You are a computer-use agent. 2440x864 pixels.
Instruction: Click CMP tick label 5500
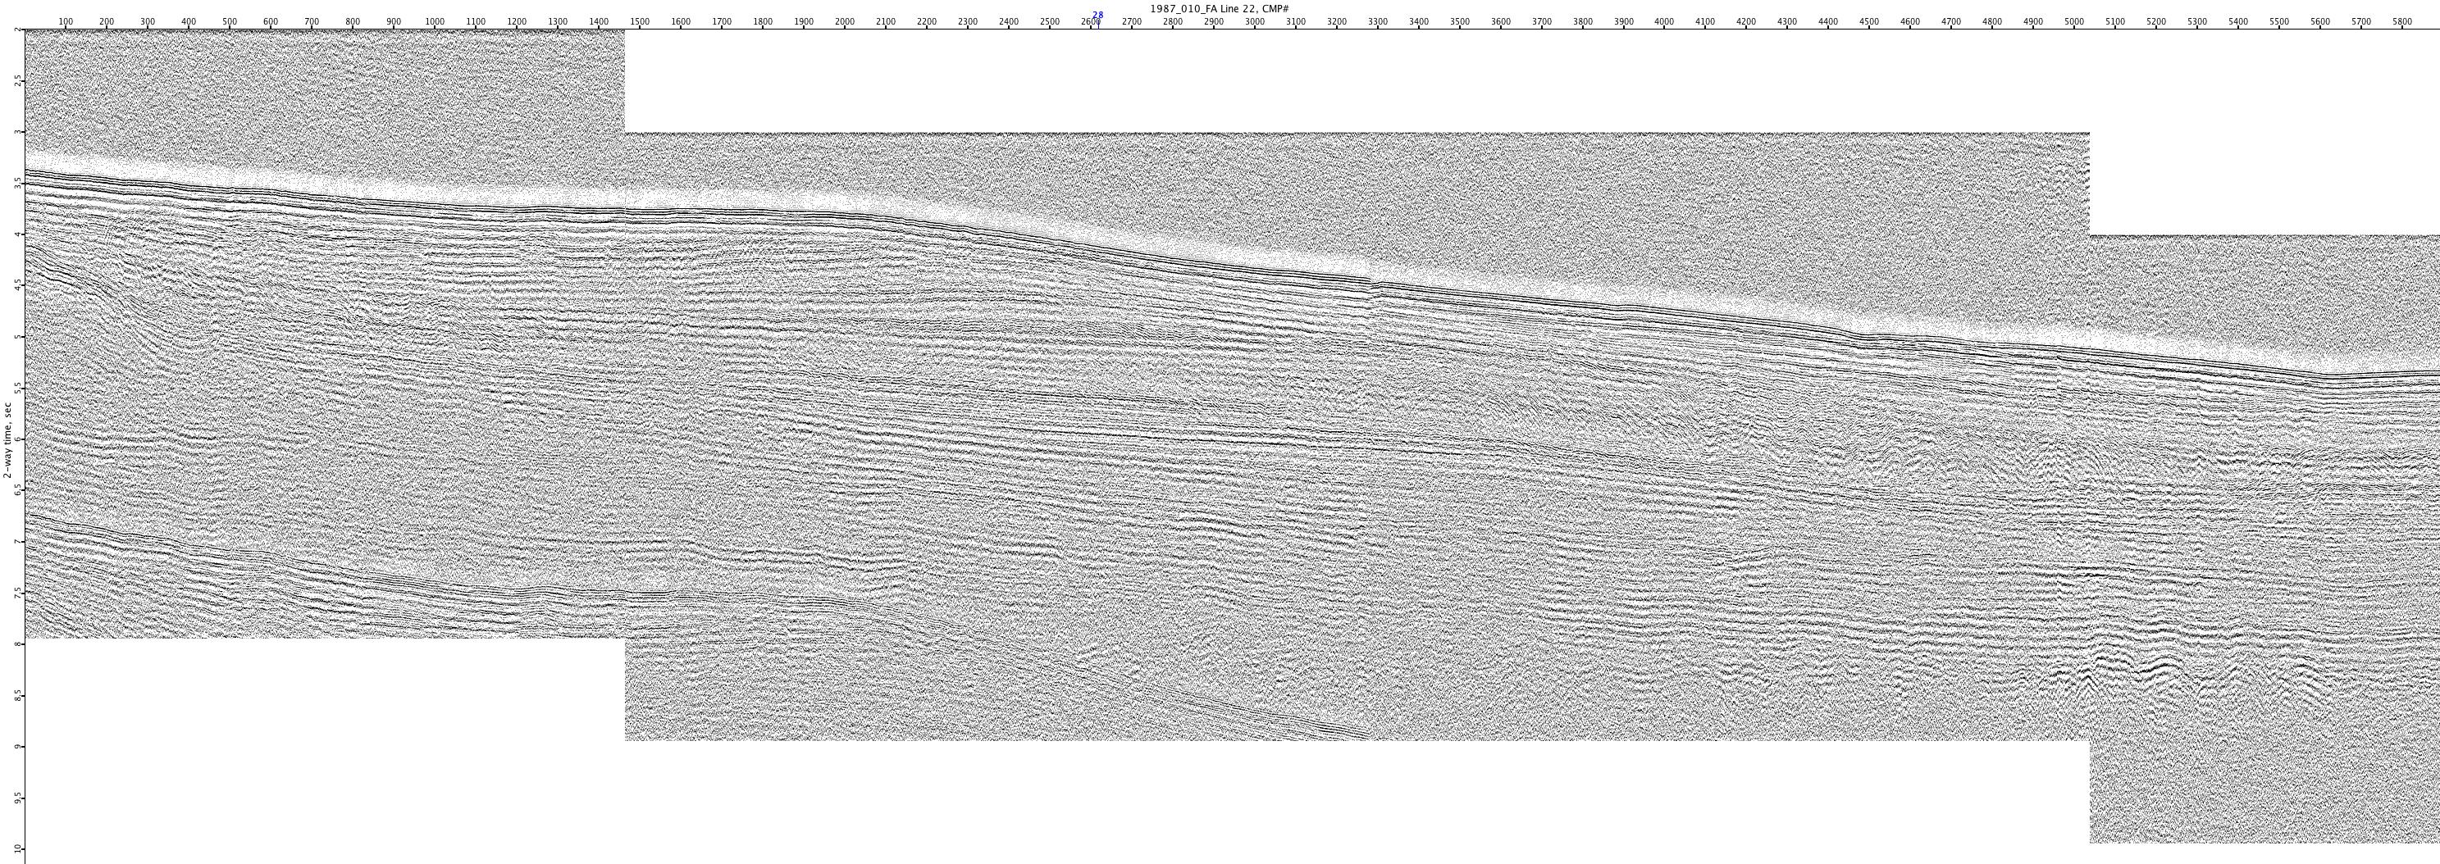2279,22
